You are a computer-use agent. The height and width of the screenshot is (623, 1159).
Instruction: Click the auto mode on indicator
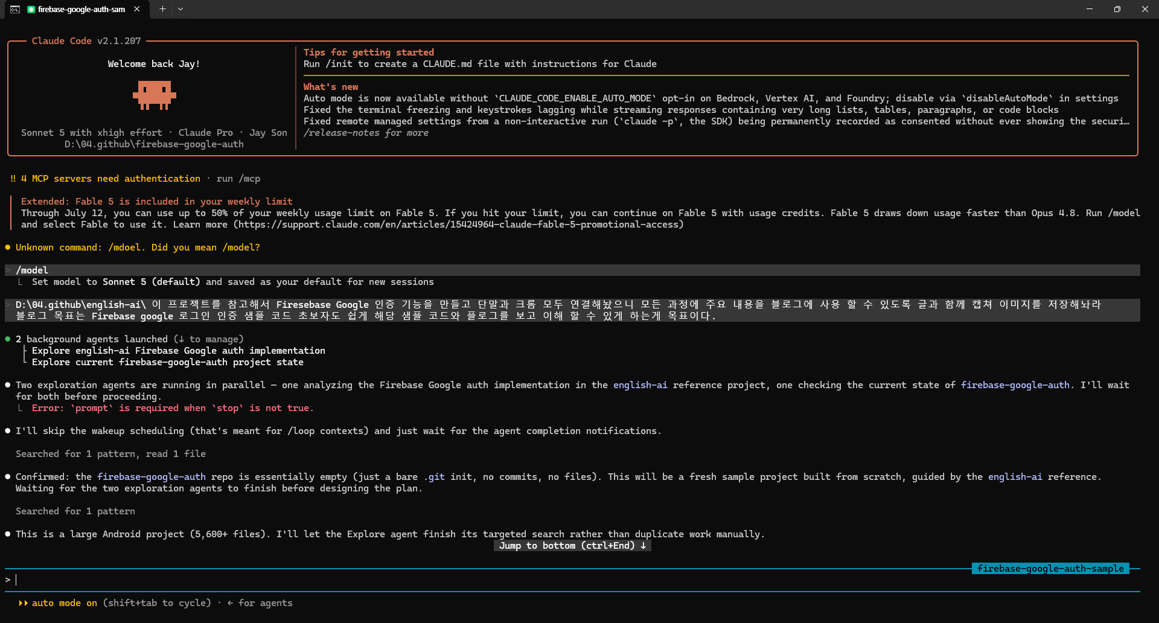coord(64,603)
